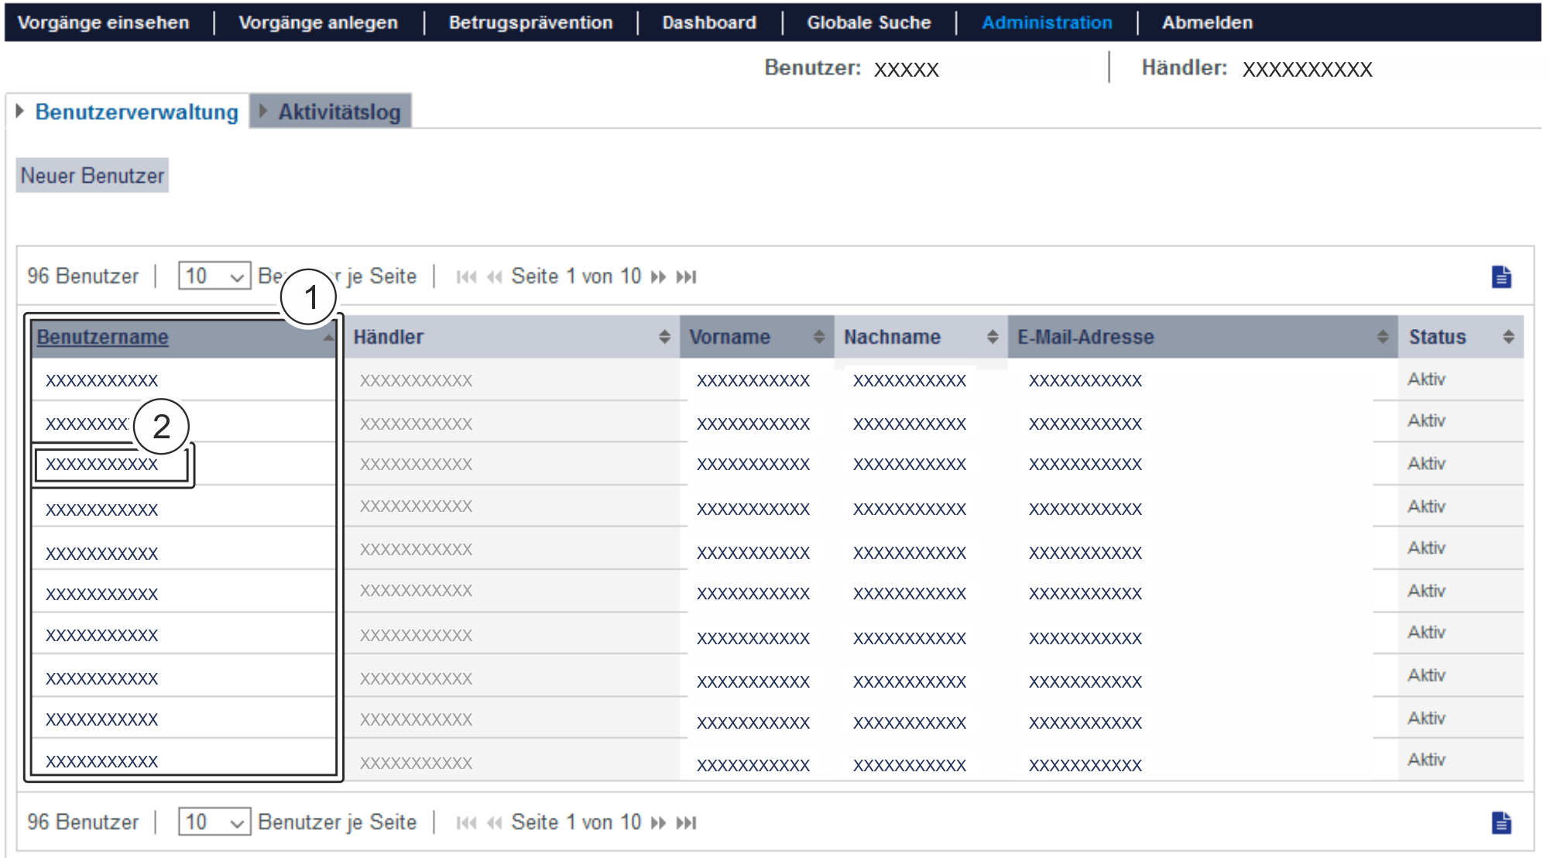1550x858 pixels.
Task: Sort table by Händler column arrows
Action: (664, 337)
